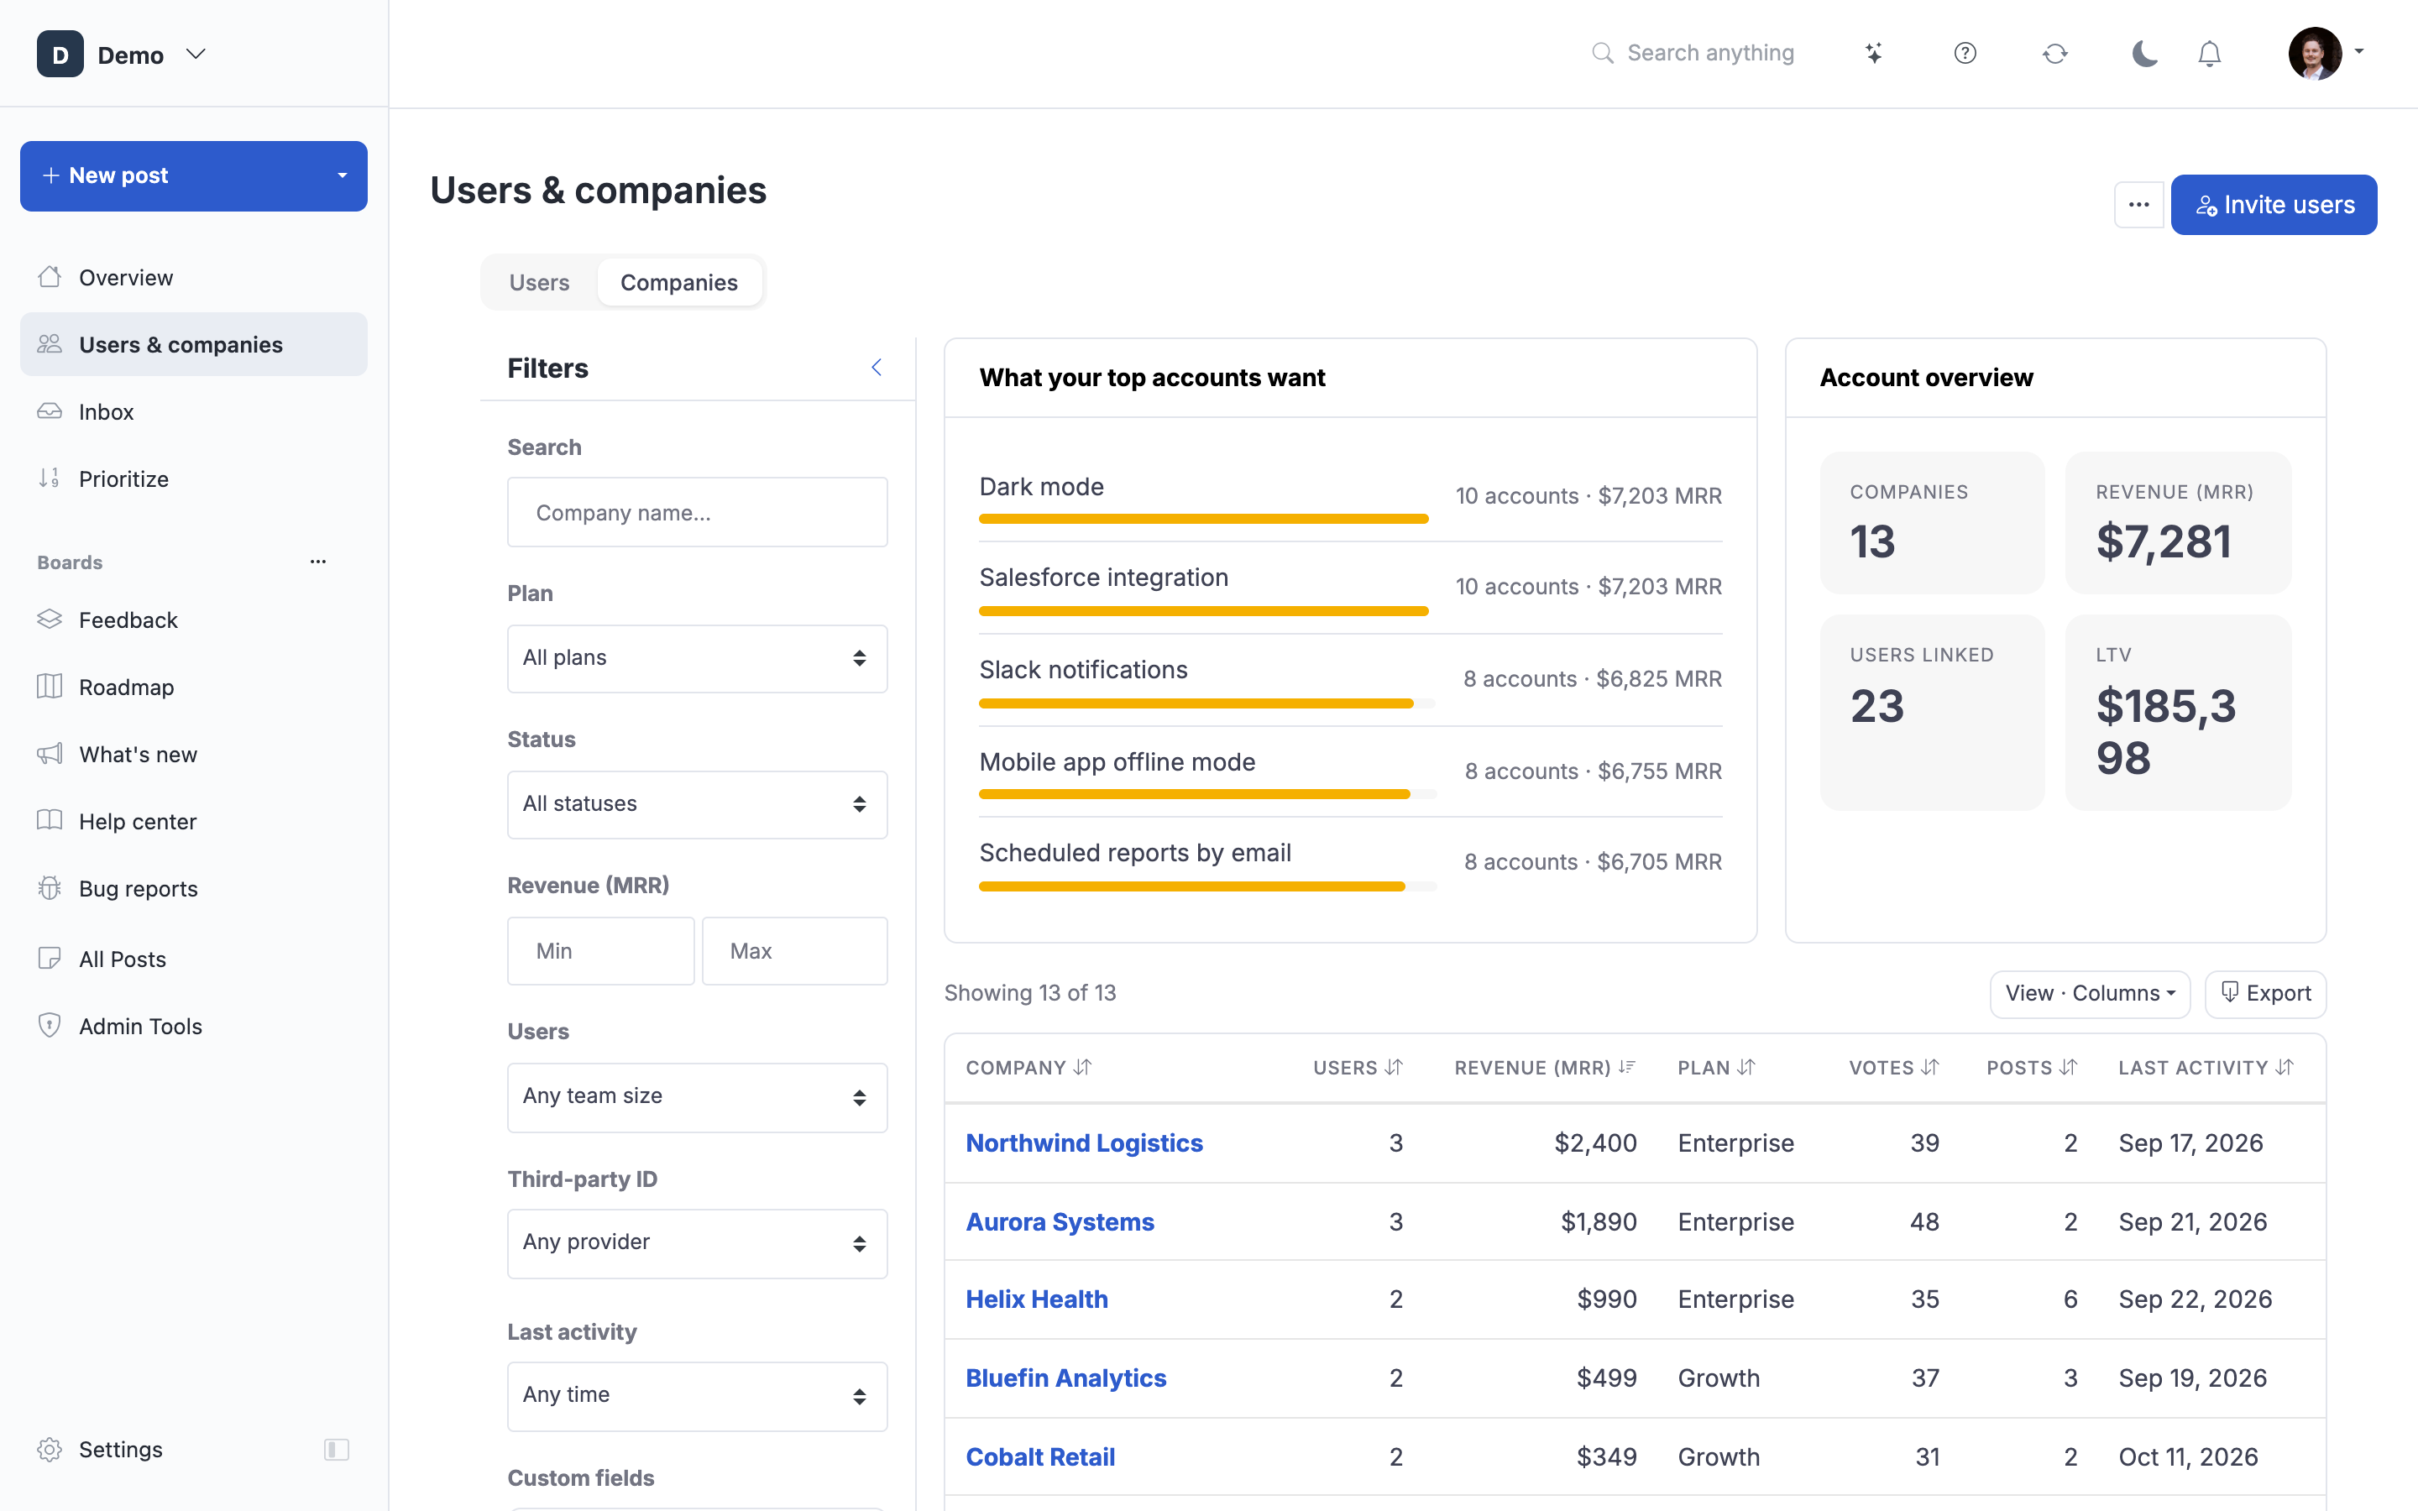Click the Invite users button
The image size is (2418, 1511).
(x=2273, y=205)
